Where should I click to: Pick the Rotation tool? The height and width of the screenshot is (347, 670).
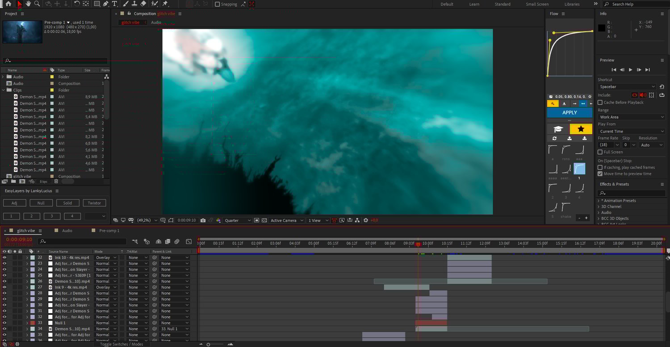tap(77, 4)
